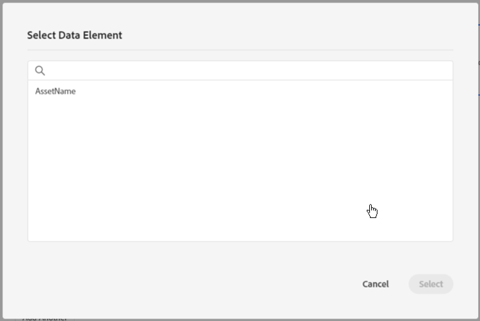
Task: Click the magnifying glass search icon
Action: click(x=40, y=70)
